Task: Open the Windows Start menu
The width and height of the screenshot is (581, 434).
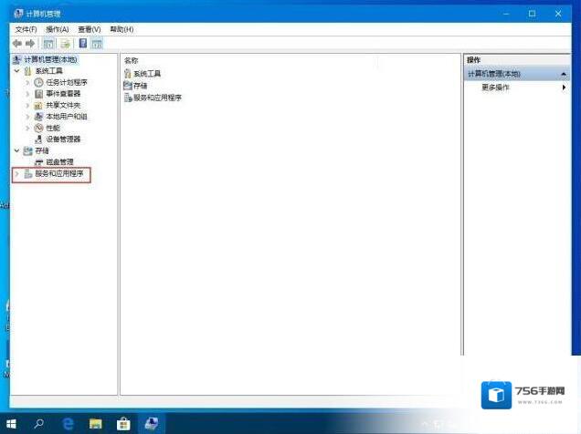Action: pos(11,423)
